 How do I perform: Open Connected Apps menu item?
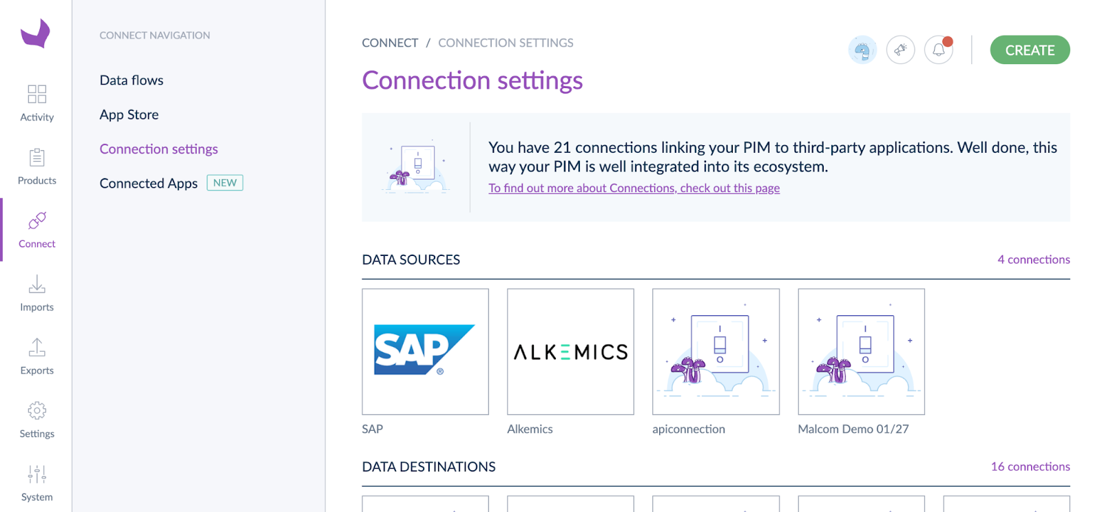coord(149,184)
